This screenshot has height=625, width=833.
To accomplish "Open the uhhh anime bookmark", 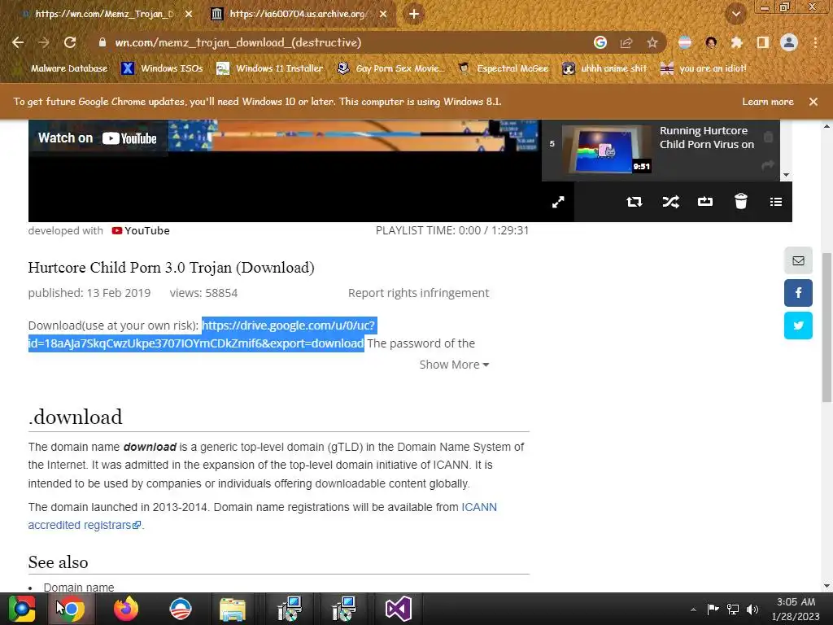I will (605, 68).
